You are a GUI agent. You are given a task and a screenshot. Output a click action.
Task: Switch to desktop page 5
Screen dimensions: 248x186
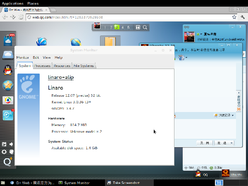tap(129, 27)
